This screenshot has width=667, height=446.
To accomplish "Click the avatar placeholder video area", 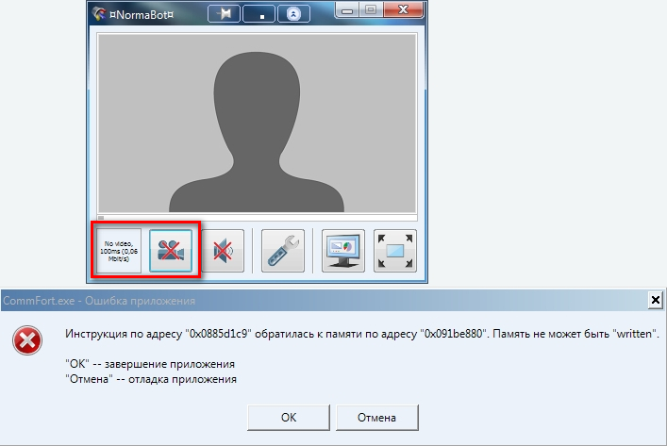I will [x=257, y=123].
